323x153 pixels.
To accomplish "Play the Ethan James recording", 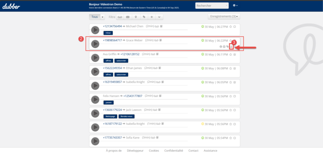I will [x=95, y=71].
